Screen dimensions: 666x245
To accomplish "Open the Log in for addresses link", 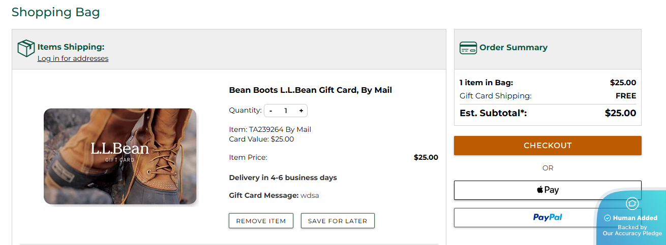I will pos(73,58).
